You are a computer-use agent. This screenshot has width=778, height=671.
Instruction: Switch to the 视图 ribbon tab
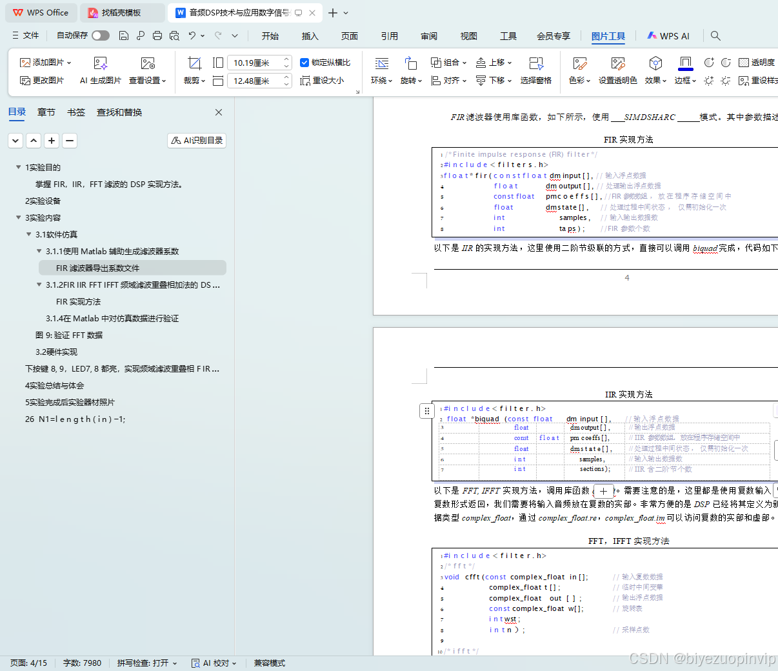(x=469, y=36)
